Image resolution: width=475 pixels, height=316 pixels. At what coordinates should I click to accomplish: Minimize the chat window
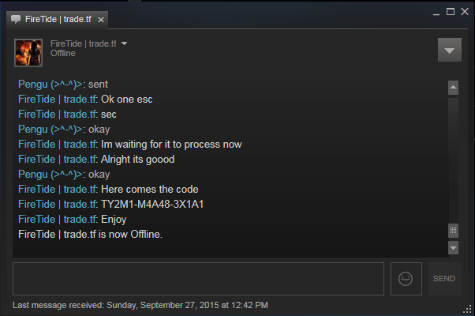[436, 13]
